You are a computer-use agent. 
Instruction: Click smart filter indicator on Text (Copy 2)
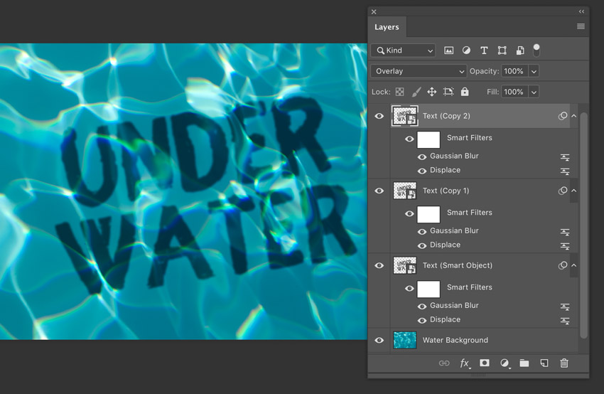tap(562, 116)
